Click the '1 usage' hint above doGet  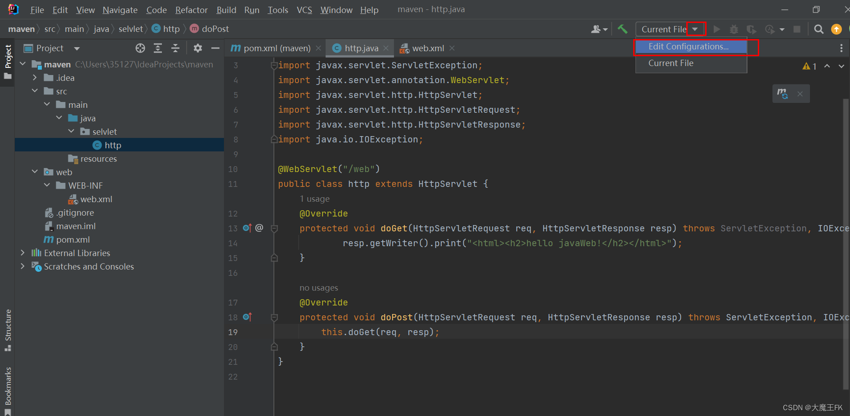coord(314,199)
